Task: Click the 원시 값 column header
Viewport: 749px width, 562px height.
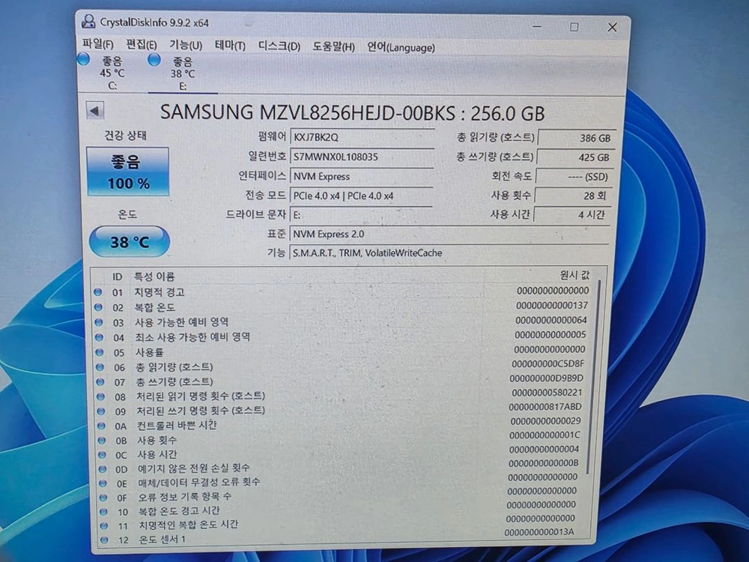Action: (574, 275)
